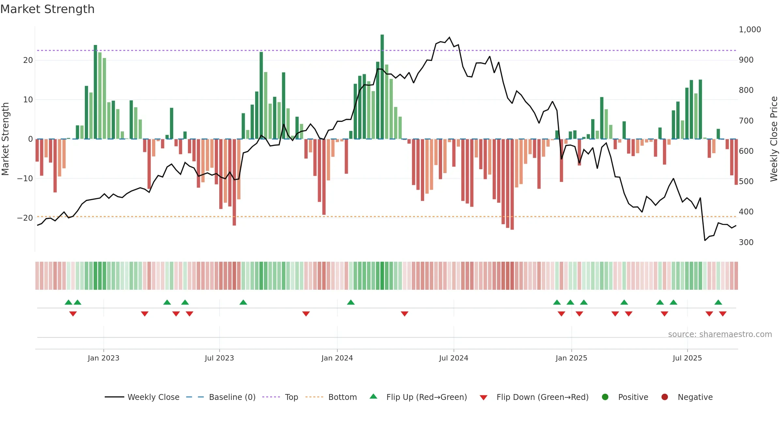Click the Weekly Close Price axis title

click(774, 139)
